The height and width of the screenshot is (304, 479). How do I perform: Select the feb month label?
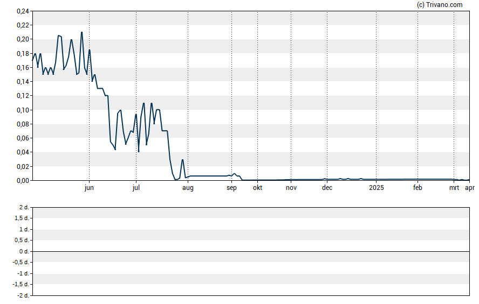418,188
